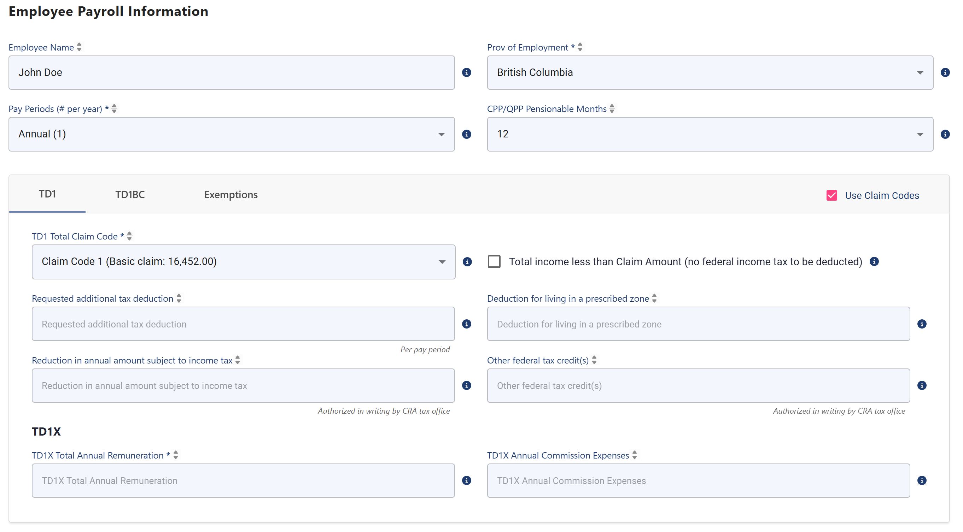The height and width of the screenshot is (532, 963).
Task: Click info icon beside TD1 Total Claim Code
Action: (x=467, y=262)
